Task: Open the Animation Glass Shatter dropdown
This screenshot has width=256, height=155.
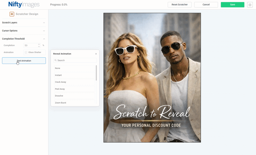Action: tap(35, 52)
